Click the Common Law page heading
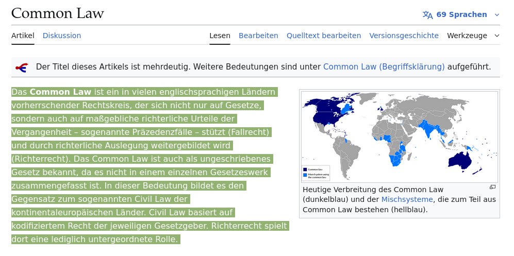The width and height of the screenshot is (514, 256). pos(57,13)
